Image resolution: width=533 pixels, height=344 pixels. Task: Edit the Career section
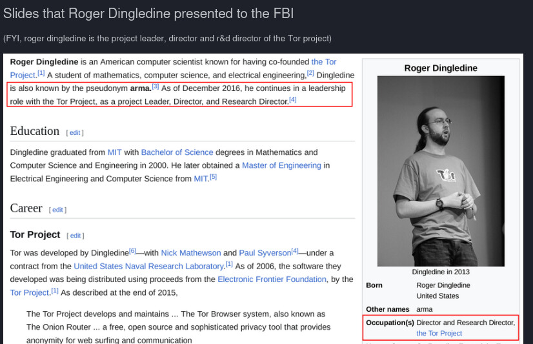coord(57,210)
